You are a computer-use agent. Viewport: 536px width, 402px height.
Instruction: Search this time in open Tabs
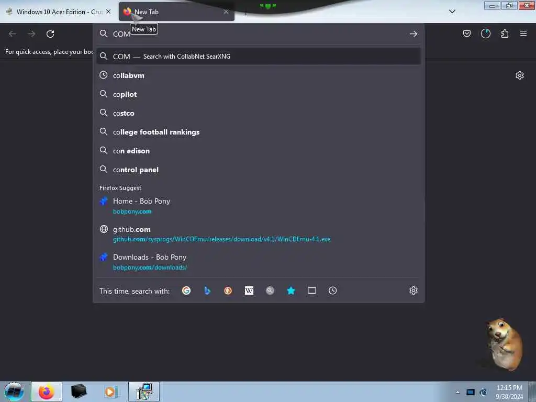(x=312, y=291)
